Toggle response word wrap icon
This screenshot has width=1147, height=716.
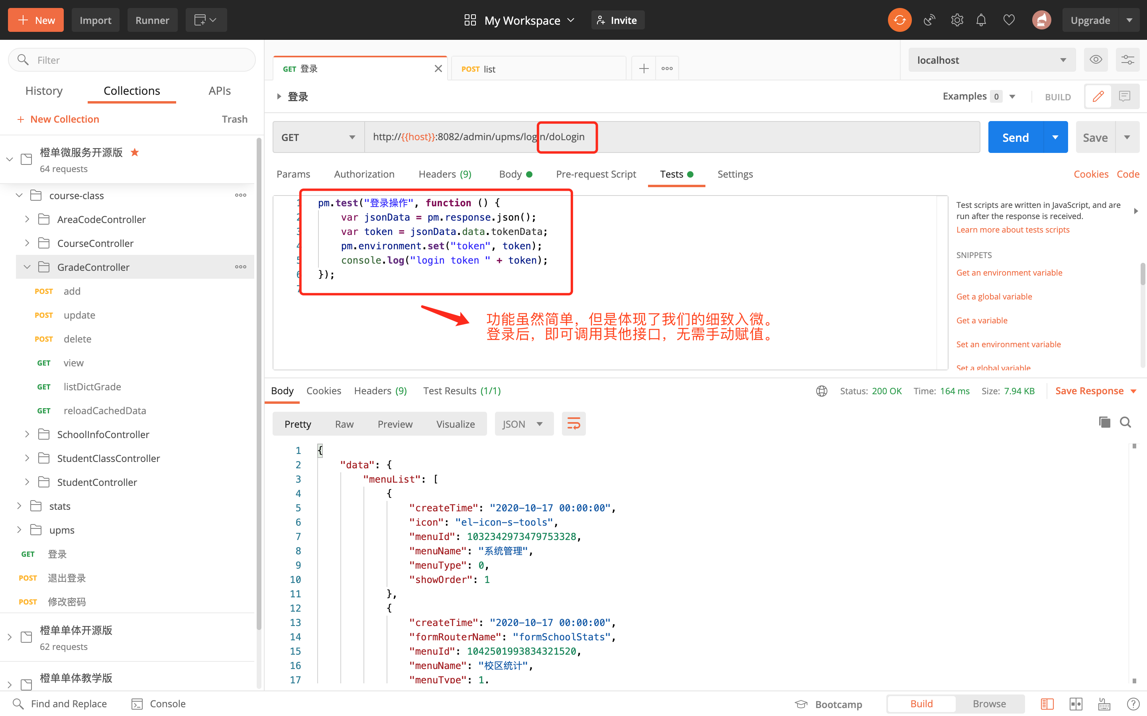point(573,424)
